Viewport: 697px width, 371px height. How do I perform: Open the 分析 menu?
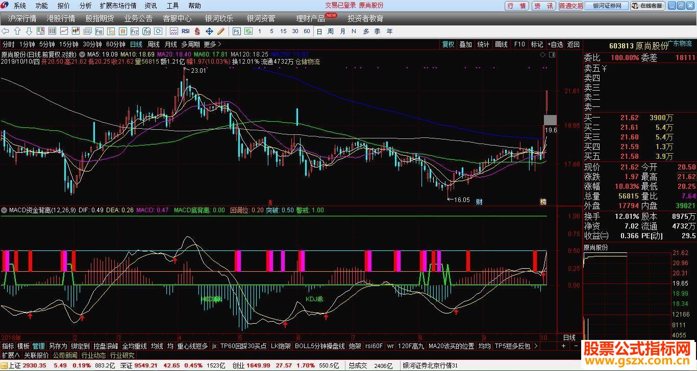tap(86, 6)
